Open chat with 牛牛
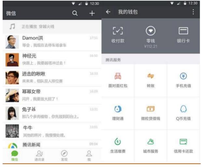Viewport: 202px width, 167px height. (x=52, y=131)
